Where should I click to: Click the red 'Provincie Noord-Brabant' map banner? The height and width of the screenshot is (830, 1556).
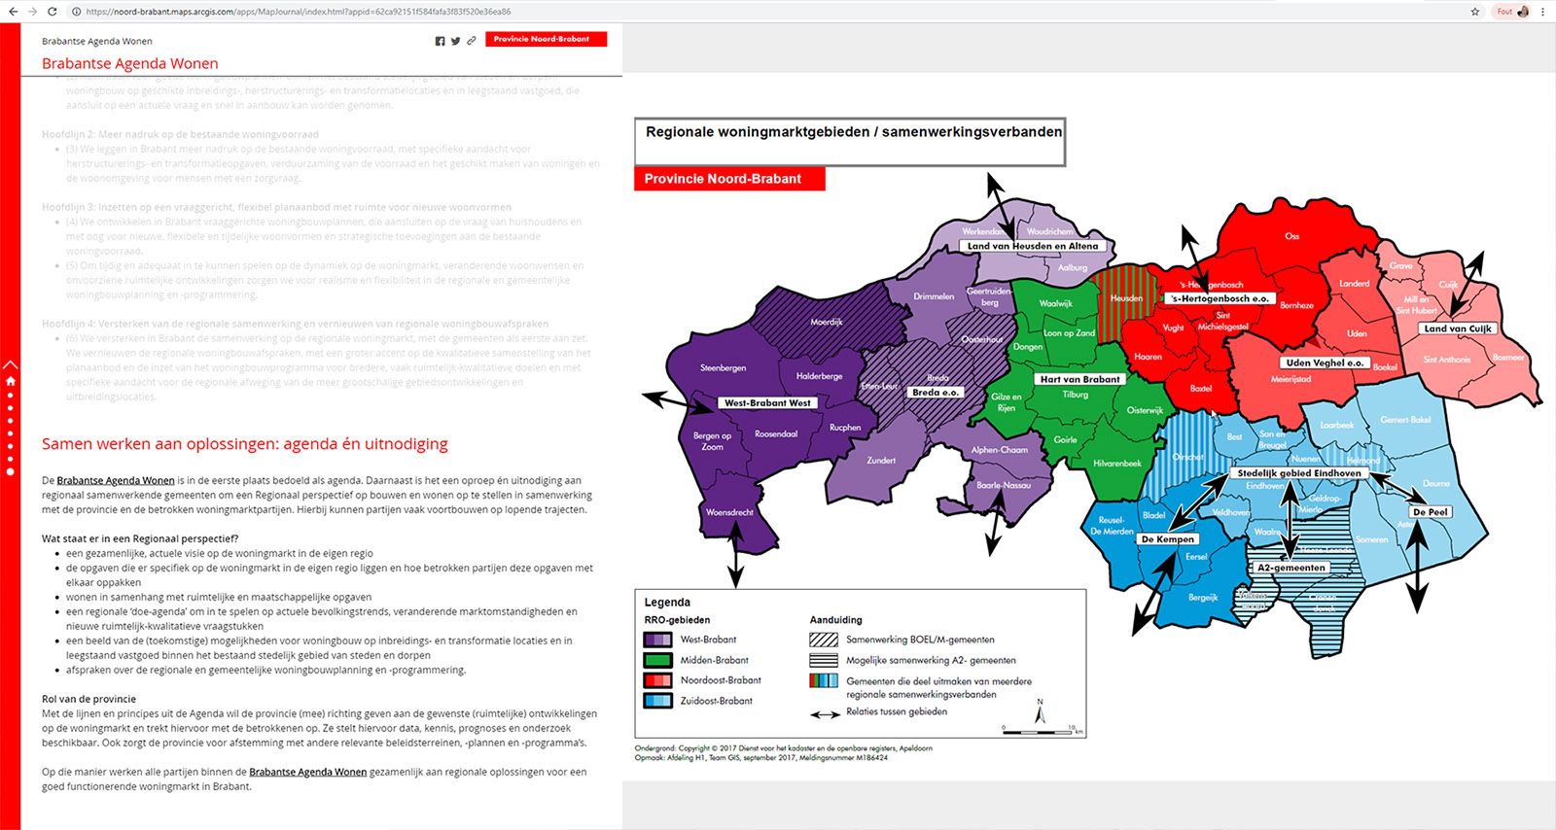729,179
